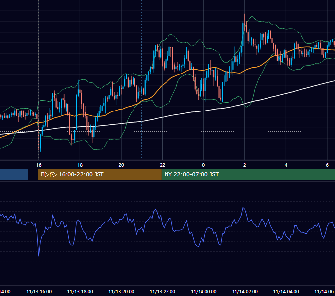Click the 6 hour label on upper axis

(x=327, y=165)
